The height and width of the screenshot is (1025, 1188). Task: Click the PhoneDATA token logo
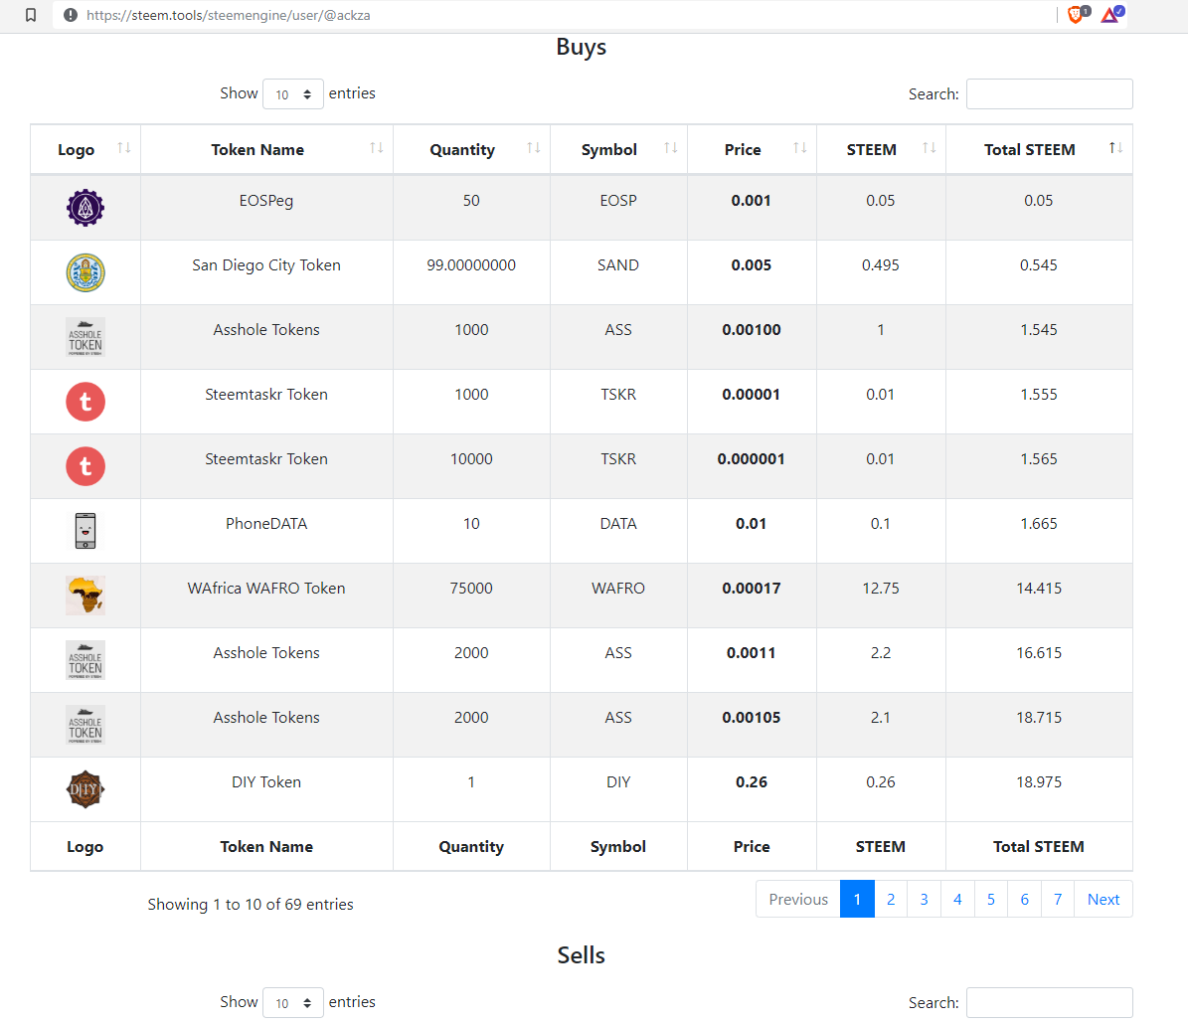tap(85, 531)
